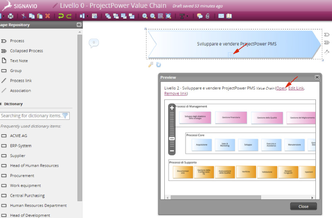Image resolution: width=332 pixels, height=218 pixels.
Task: Collapse the Dictionary section
Action: pos(1,104)
